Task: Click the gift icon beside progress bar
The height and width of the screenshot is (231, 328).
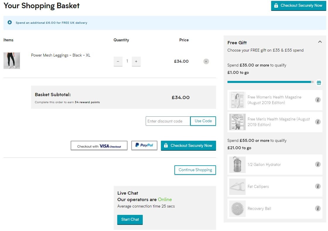Action: 319,83
